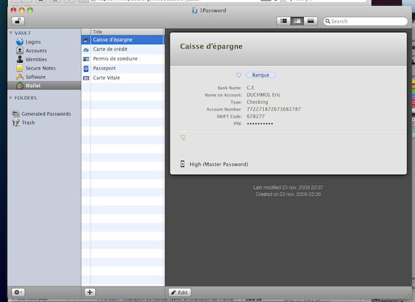Click the Last modified date text
Image resolution: width=415 pixels, height=302 pixels.
pos(288,187)
